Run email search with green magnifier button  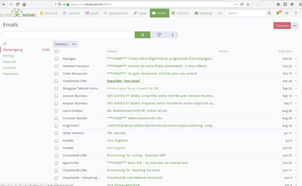tap(142, 35)
